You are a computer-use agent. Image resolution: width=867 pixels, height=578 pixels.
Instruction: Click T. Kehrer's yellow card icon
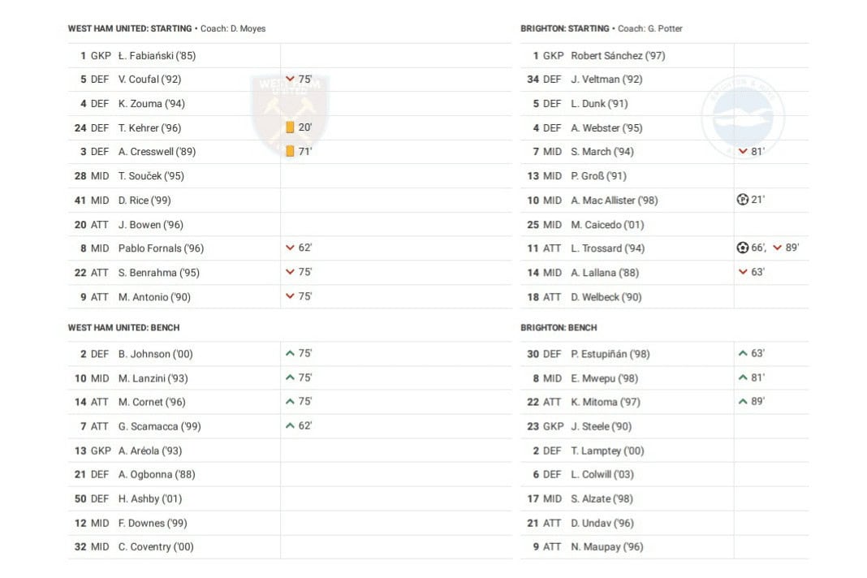point(290,127)
